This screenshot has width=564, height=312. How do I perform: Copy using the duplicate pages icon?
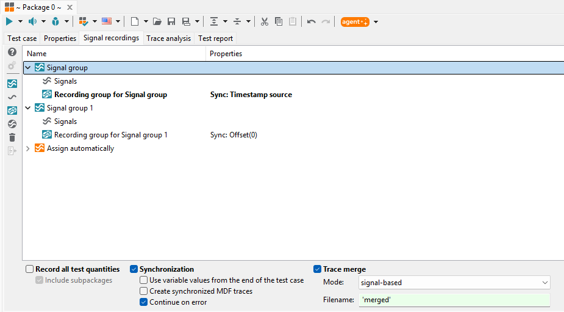pos(279,21)
